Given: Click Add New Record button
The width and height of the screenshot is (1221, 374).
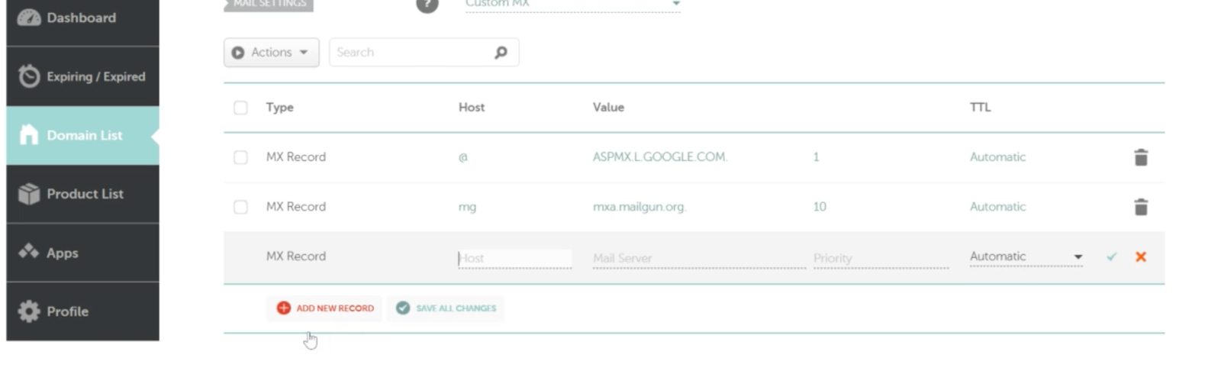Looking at the screenshot, I should tap(325, 308).
